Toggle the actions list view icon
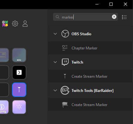This screenshot has height=124, width=133. click(124, 17)
